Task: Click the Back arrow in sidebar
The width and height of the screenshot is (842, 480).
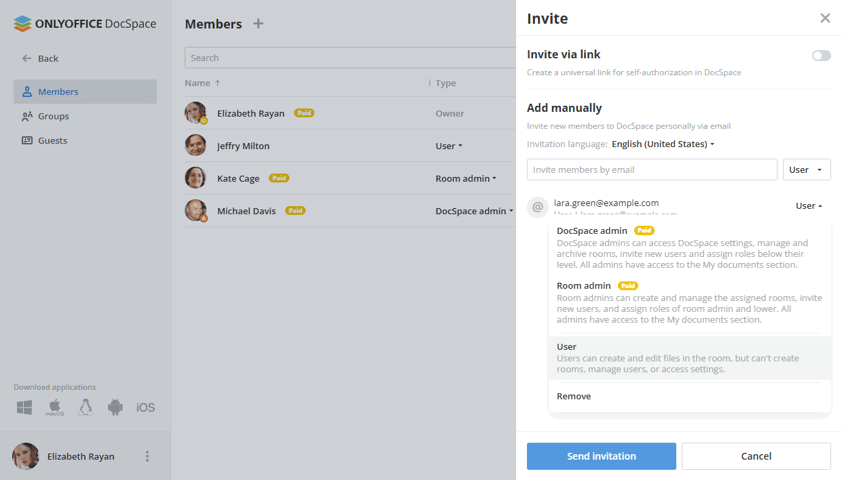Action: point(27,58)
